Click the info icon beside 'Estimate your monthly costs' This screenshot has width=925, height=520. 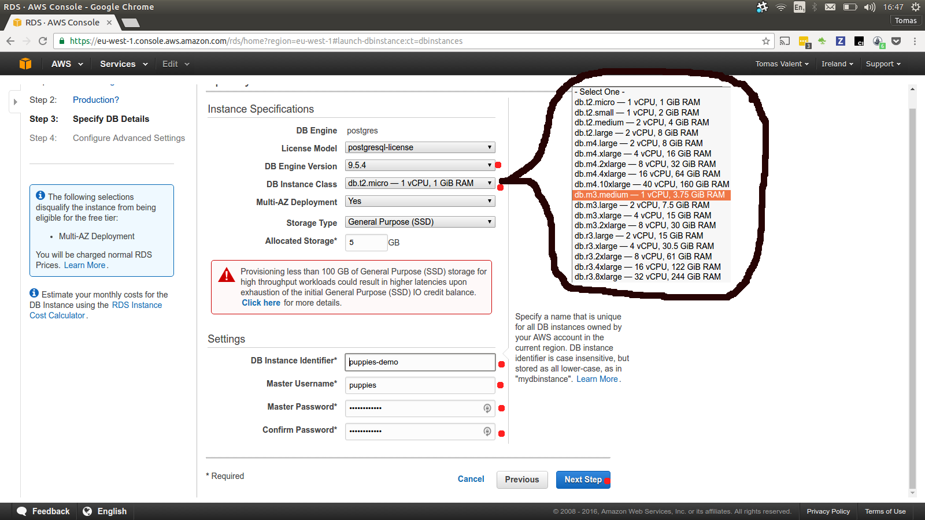(x=34, y=294)
